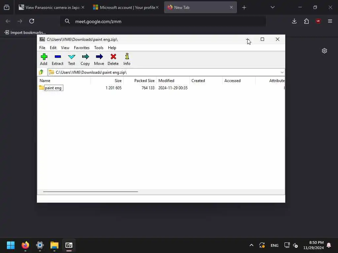338x253 pixels.
Task: Open the Info tool
Action: point(127,59)
